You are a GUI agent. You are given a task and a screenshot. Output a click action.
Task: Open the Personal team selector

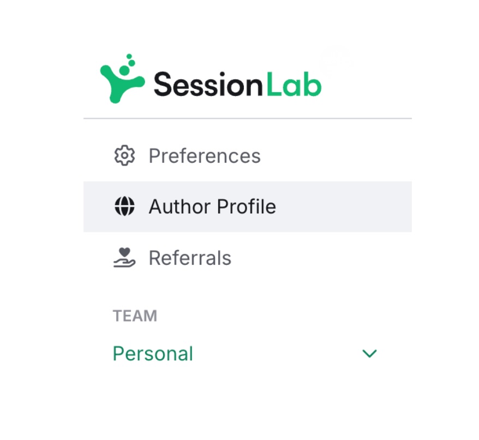click(x=153, y=354)
